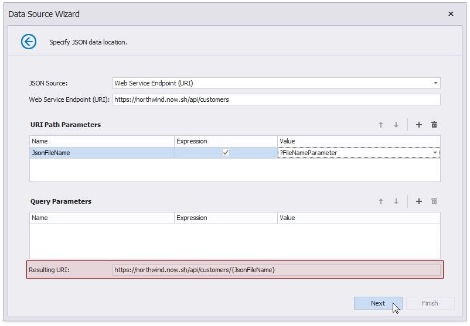Image resolution: width=470 pixels, height=326 pixels.
Task: Click the Query Parameters delete icon
Action: (434, 201)
